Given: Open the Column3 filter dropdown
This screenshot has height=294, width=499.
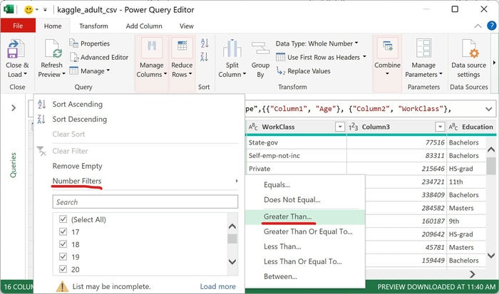Looking at the screenshot, I should (440, 127).
